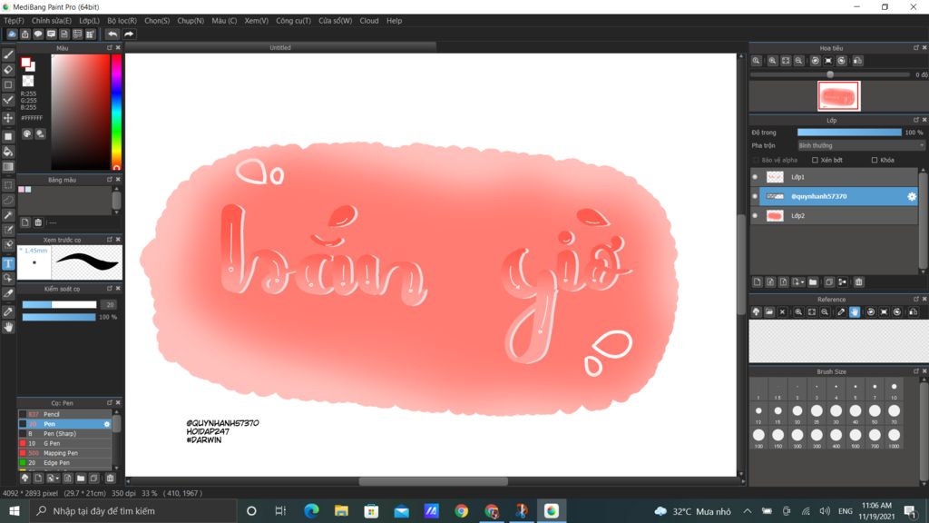Open the Bộ lọc(R) menu
The height and width of the screenshot is (523, 929).
122,20
